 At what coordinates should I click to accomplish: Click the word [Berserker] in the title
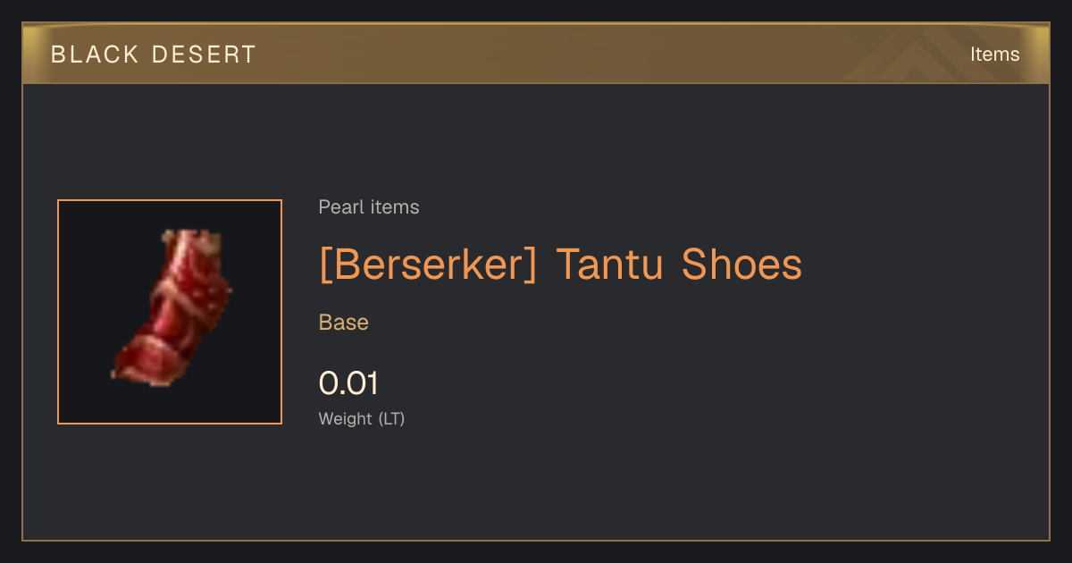(428, 265)
